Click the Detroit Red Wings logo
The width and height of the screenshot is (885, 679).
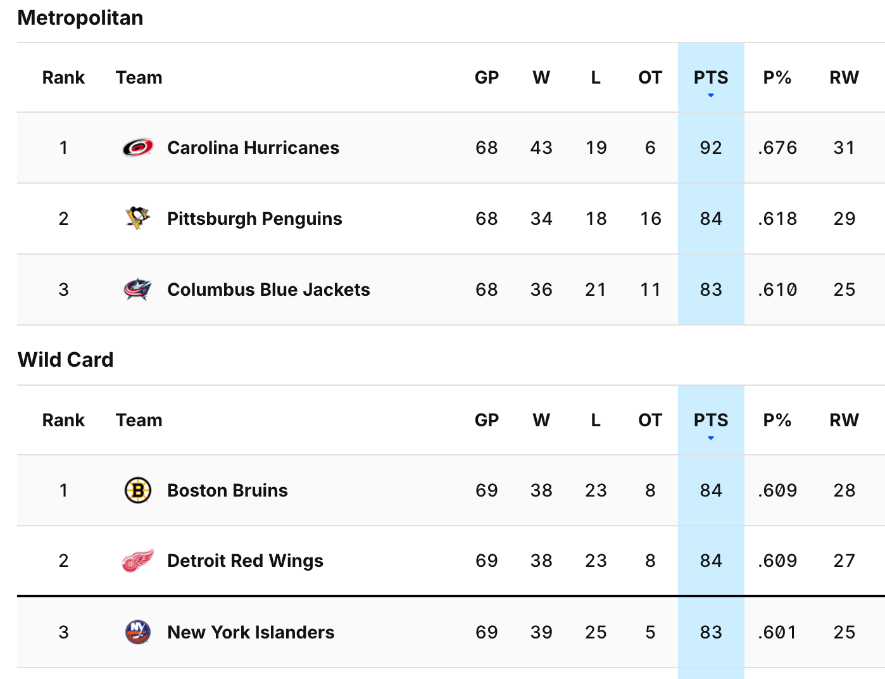pos(137,561)
